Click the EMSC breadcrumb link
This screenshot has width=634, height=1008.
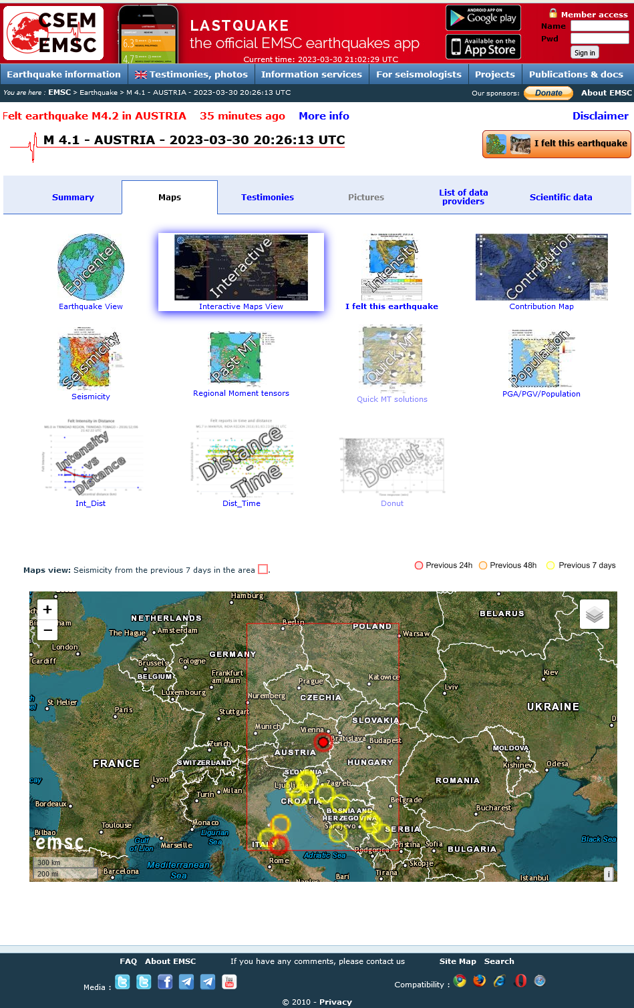59,92
